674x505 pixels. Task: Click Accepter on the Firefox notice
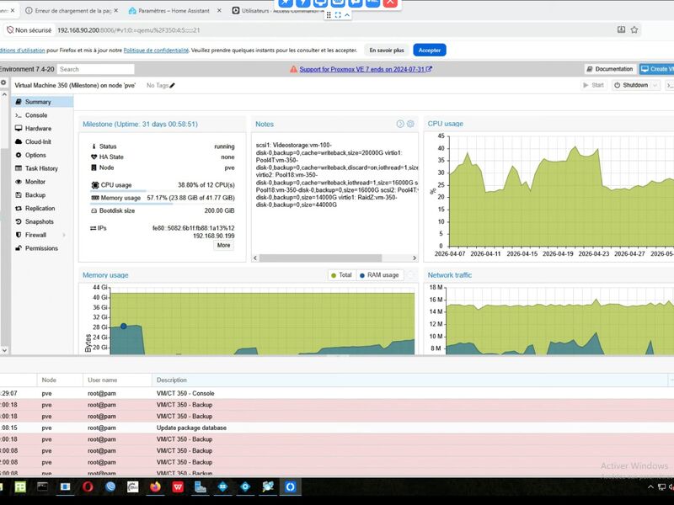click(430, 50)
